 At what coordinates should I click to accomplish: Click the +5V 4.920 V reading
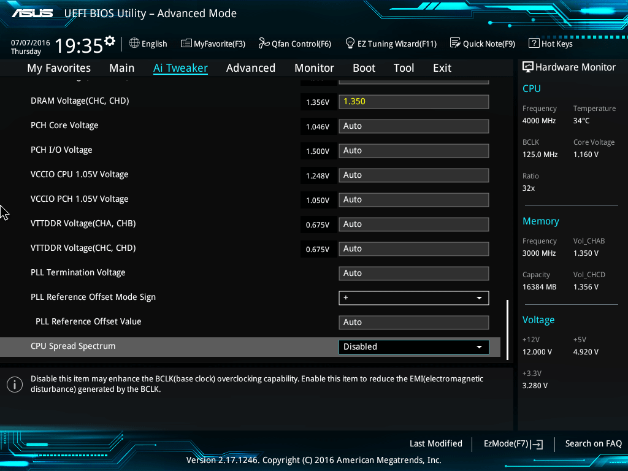(586, 352)
